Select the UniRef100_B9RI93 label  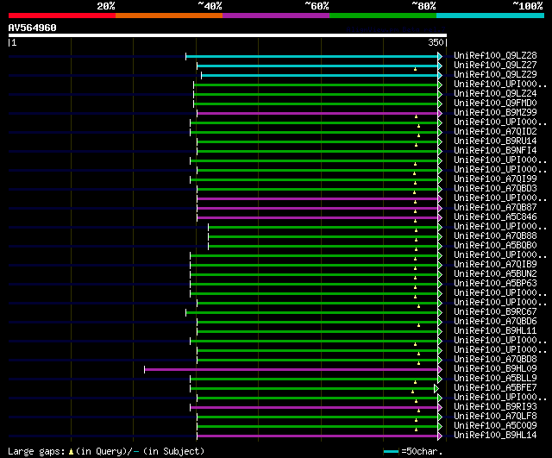(495, 407)
